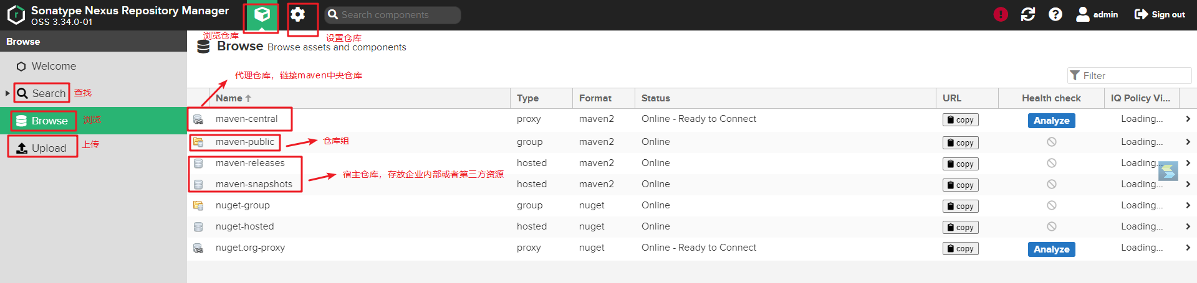The height and width of the screenshot is (283, 1197).
Task: Open the Browse cube icon in header
Action: [262, 14]
